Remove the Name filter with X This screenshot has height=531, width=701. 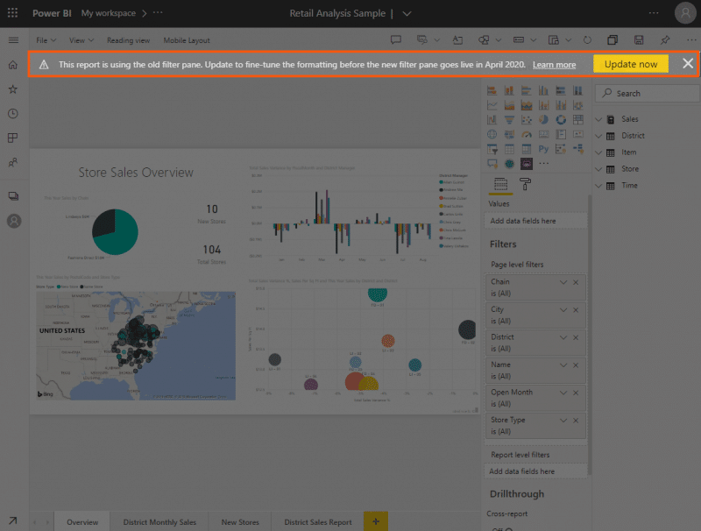click(576, 365)
